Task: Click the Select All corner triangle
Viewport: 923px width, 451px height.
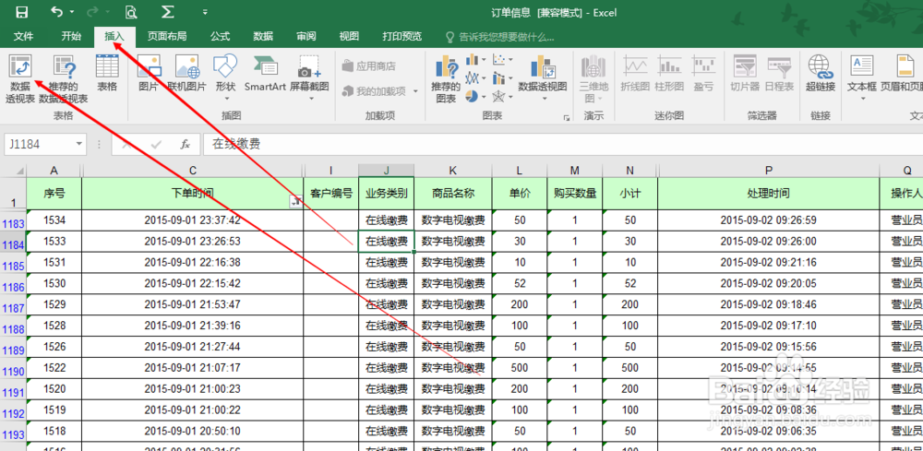Action: [x=19, y=172]
